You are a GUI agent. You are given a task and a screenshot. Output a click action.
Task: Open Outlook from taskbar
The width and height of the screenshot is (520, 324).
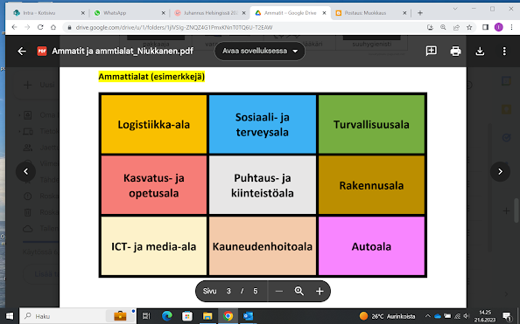(248, 316)
